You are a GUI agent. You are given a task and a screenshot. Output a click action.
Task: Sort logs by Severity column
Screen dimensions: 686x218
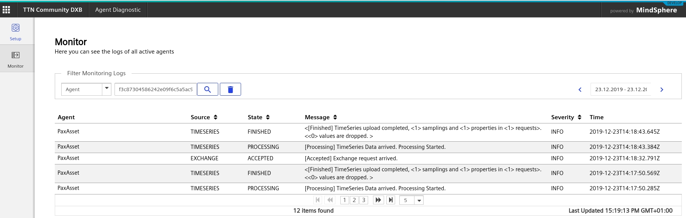580,117
